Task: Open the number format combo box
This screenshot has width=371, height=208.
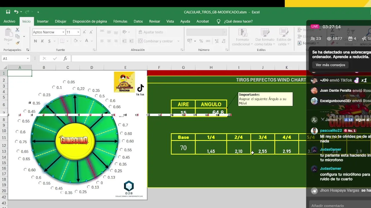Action: coord(206,32)
